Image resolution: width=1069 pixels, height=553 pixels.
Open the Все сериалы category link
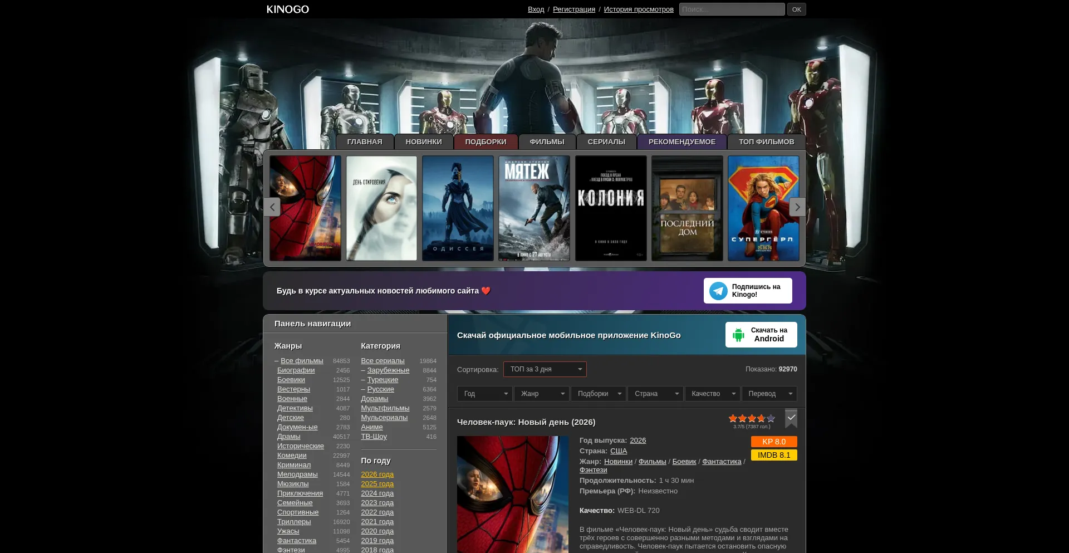pyautogui.click(x=383, y=361)
